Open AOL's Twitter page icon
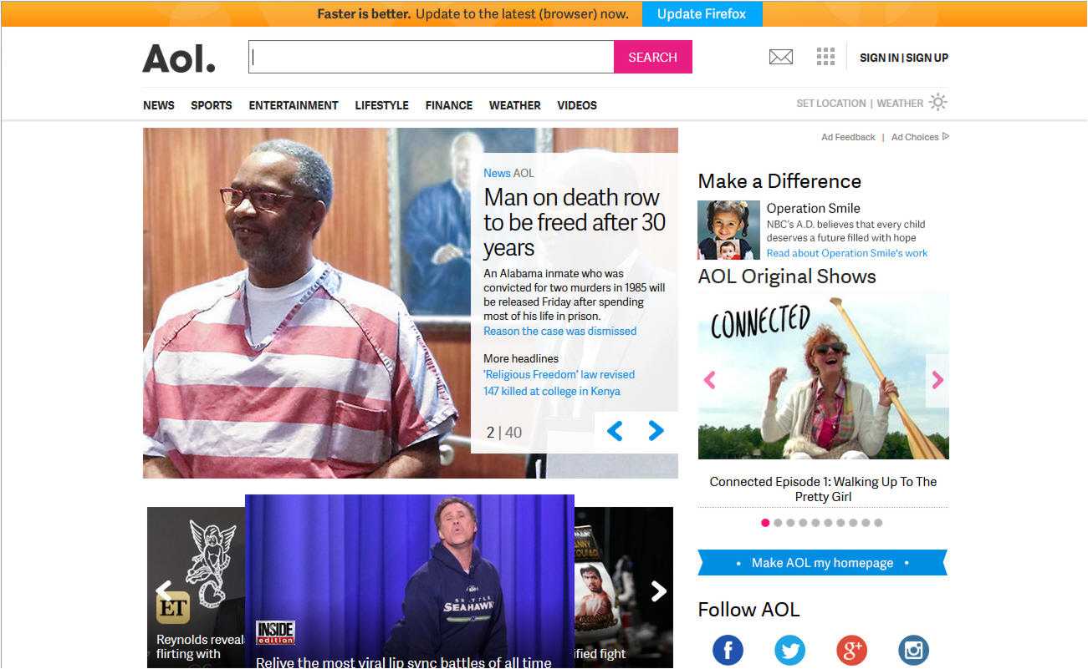 coord(789,650)
